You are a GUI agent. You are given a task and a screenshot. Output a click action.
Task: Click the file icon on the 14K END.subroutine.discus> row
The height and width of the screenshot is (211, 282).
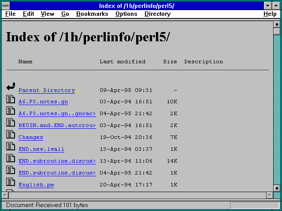[x=11, y=158]
